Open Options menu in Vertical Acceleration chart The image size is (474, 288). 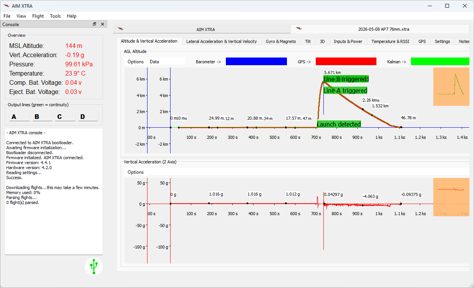click(136, 172)
